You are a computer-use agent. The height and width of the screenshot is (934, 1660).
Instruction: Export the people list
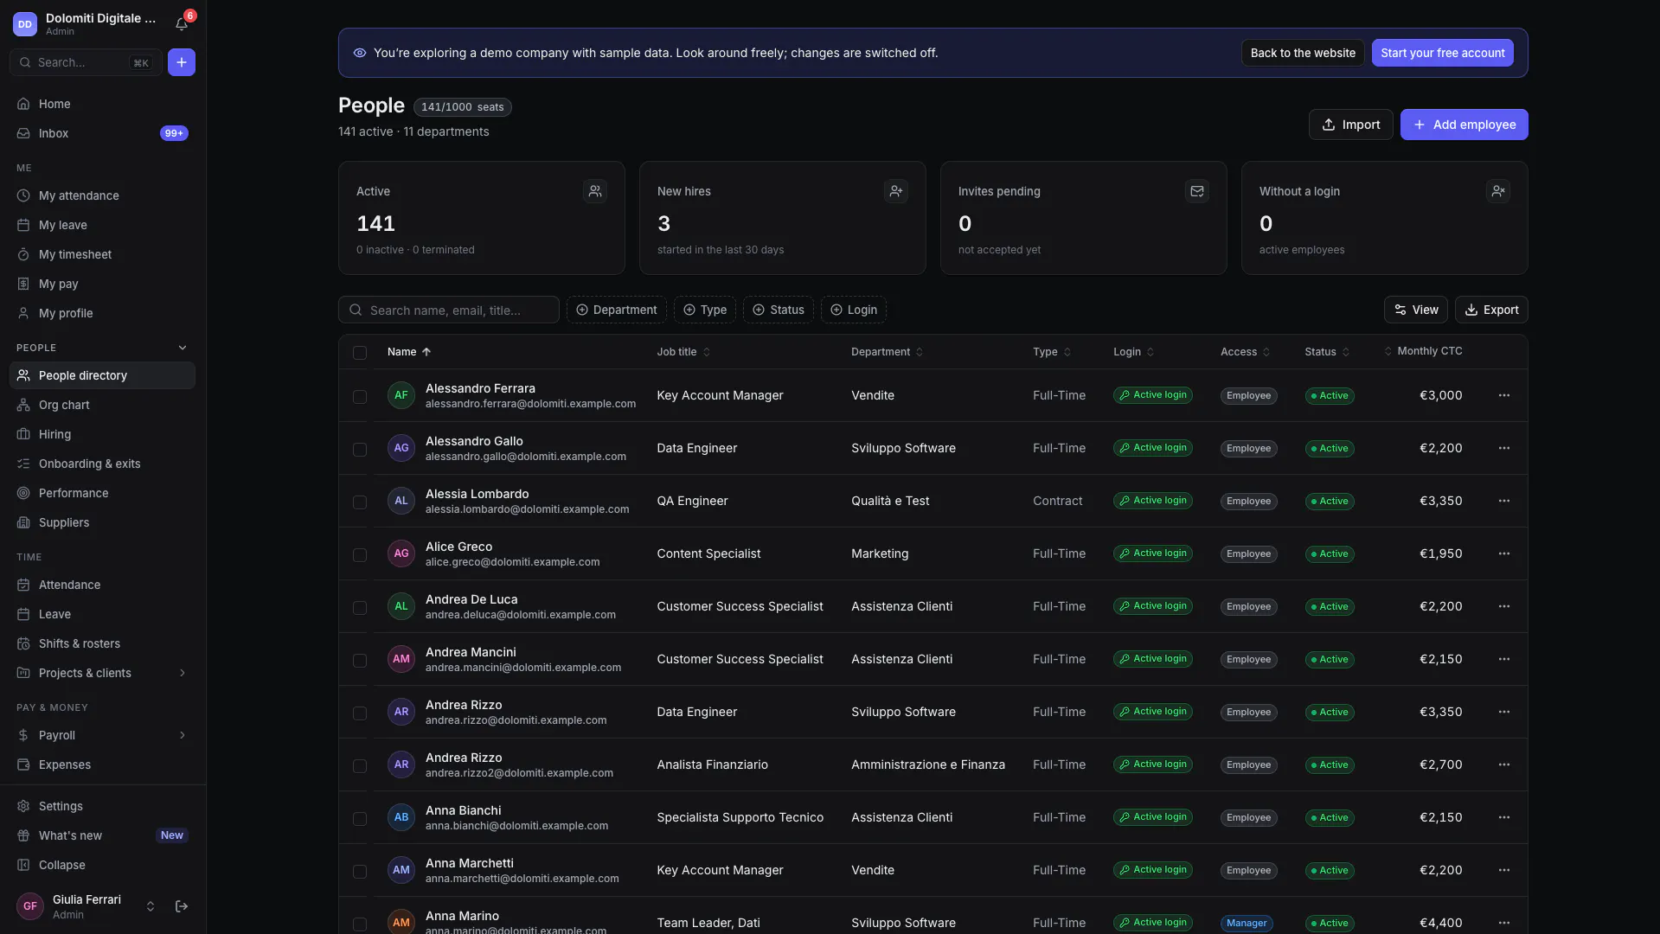coord(1491,310)
